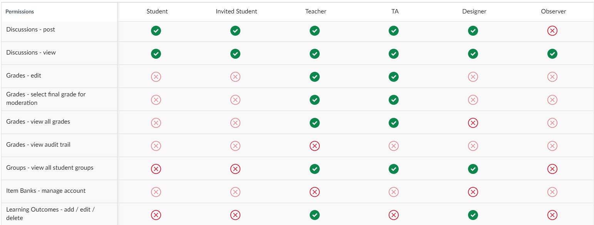Click the Discussions - view permission label

[x=31, y=53]
